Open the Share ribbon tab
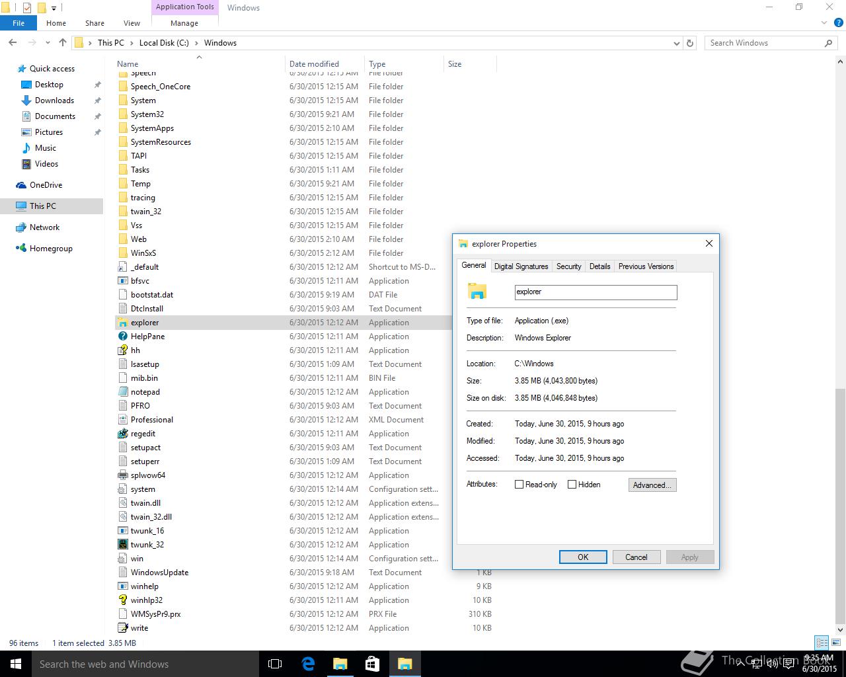Screen dimensions: 846x677 95,23
